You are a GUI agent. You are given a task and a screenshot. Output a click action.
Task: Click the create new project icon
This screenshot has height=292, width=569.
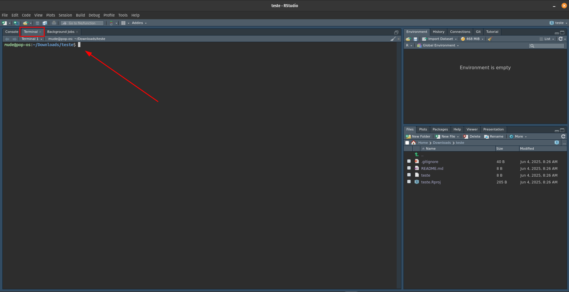16,23
